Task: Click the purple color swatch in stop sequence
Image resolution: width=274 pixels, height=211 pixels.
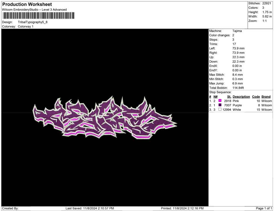Action: tap(220, 105)
